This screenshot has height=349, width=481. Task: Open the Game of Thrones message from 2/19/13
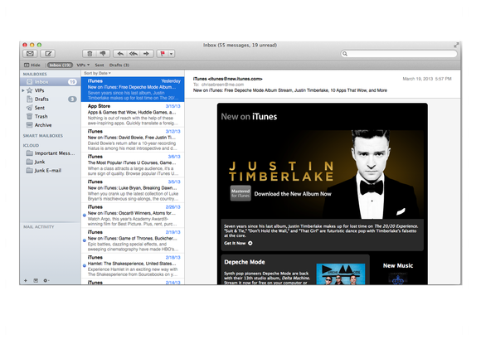pos(133,240)
